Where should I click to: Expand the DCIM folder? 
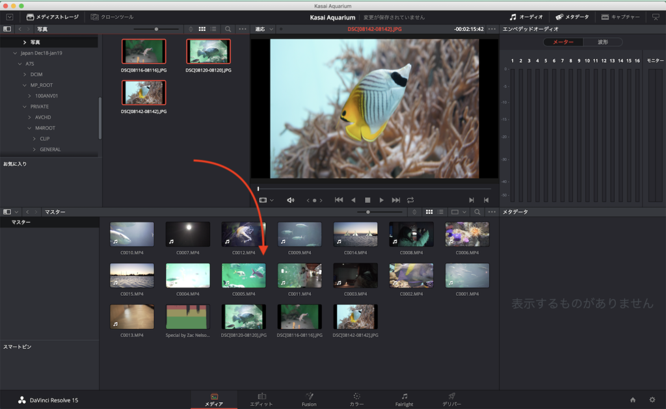(25, 75)
